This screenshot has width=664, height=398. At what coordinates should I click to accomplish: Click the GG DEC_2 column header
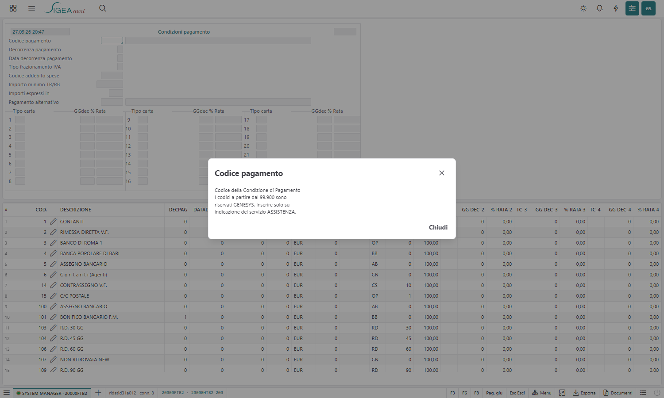[x=473, y=210]
